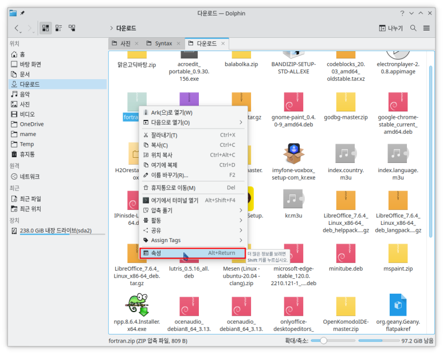Open 238.0 GiB 내장 드라이브 device

point(58,231)
